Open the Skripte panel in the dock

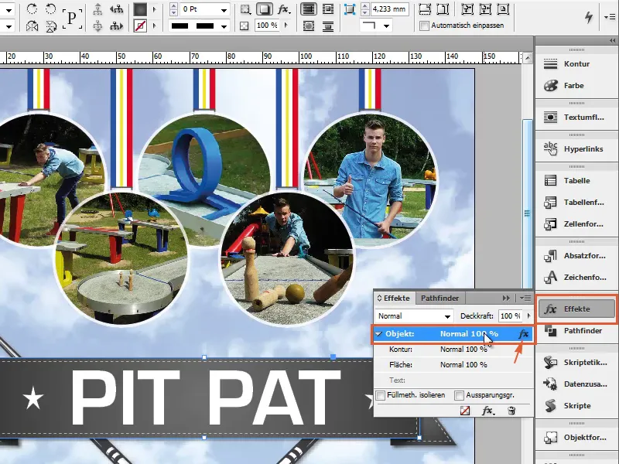[x=576, y=405]
